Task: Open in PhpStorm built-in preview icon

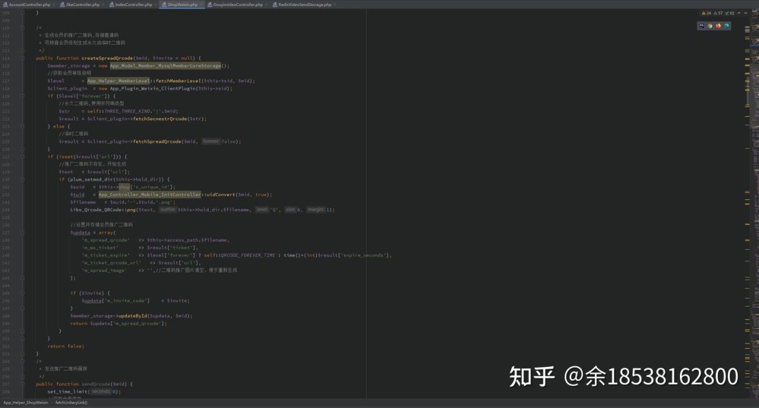Action: pos(701,26)
